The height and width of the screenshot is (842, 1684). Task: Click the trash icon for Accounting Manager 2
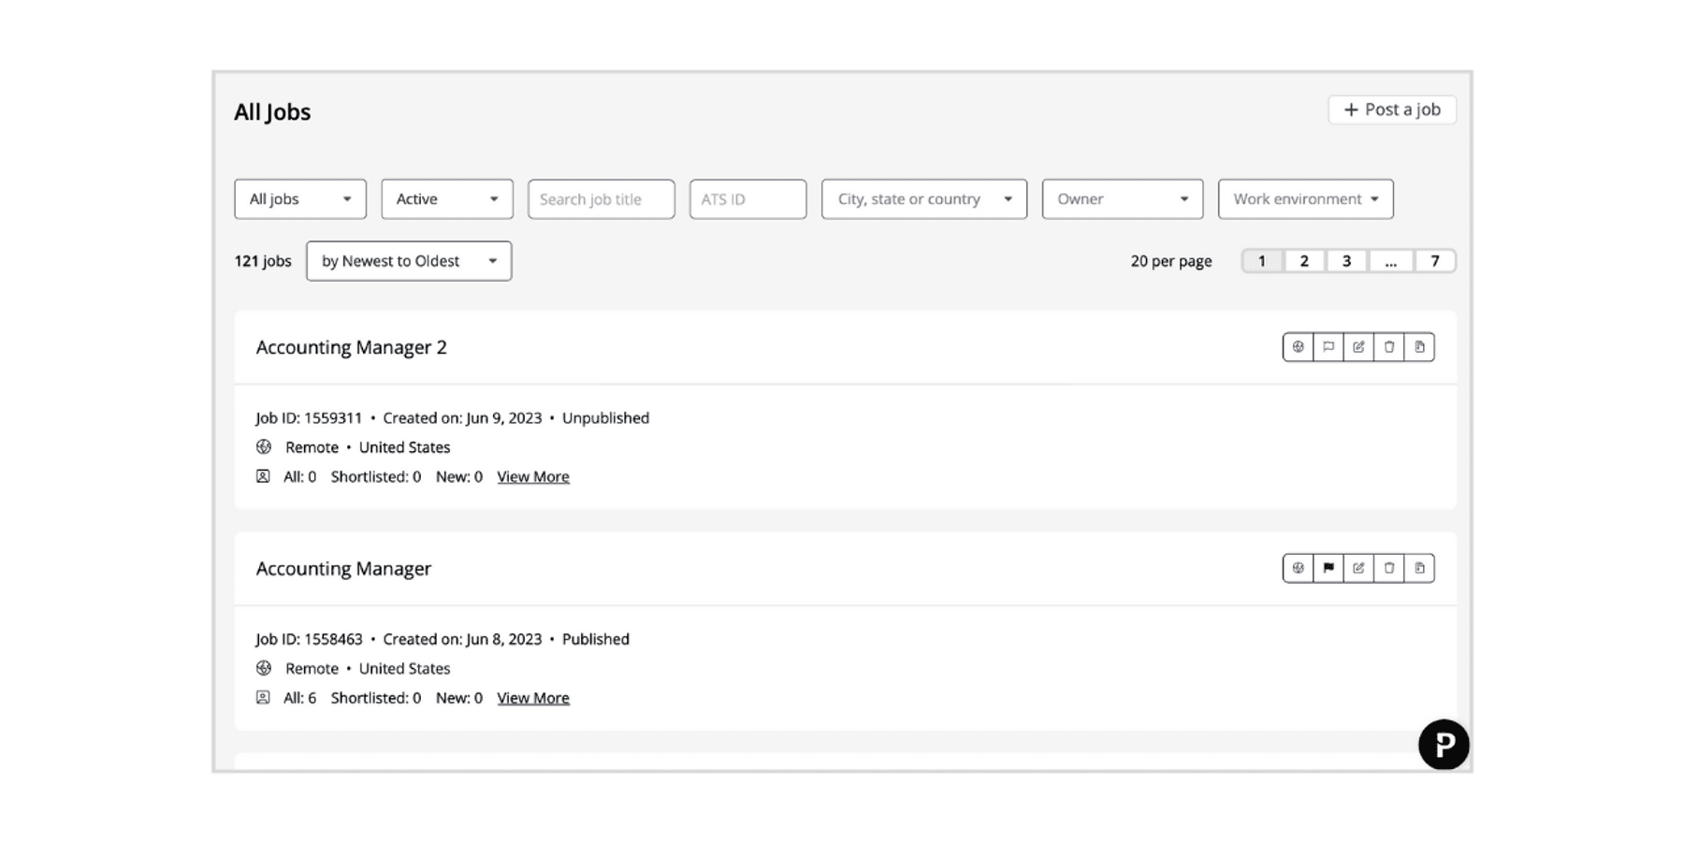point(1389,347)
